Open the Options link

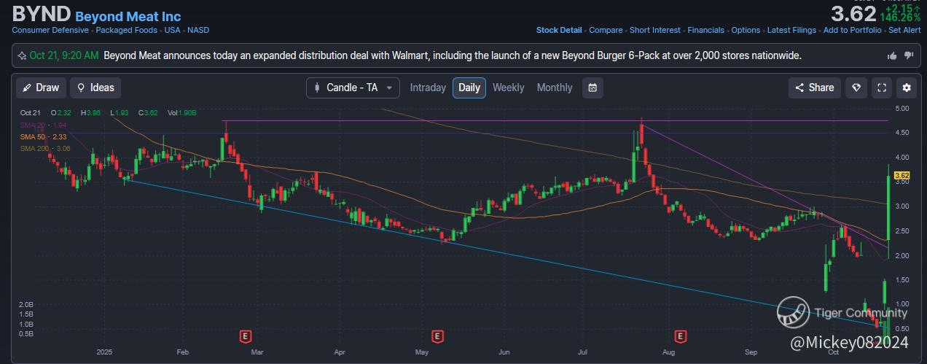[746, 30]
